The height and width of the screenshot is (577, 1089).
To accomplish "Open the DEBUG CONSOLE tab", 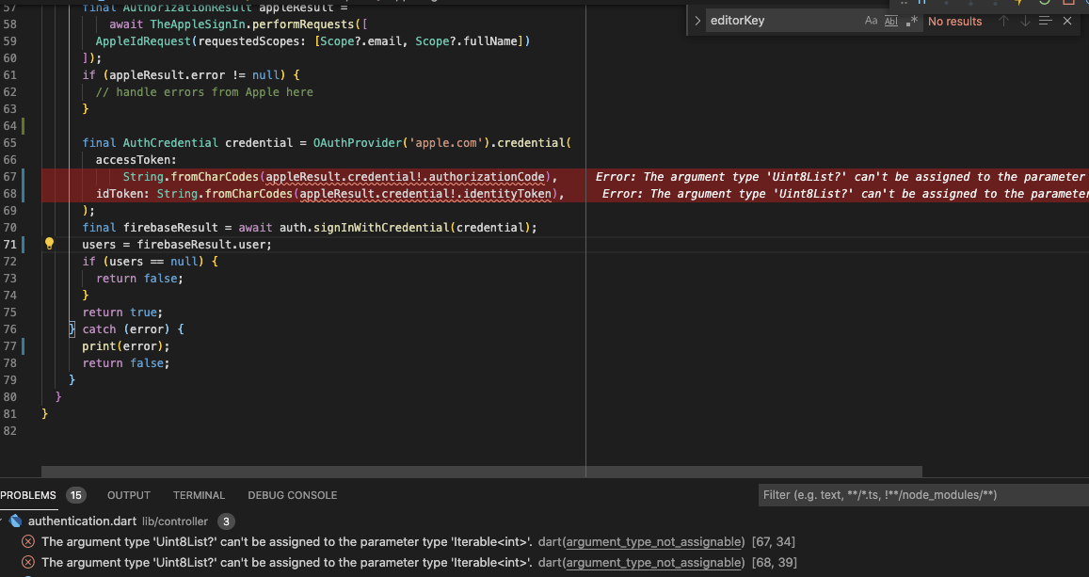I will click(293, 494).
